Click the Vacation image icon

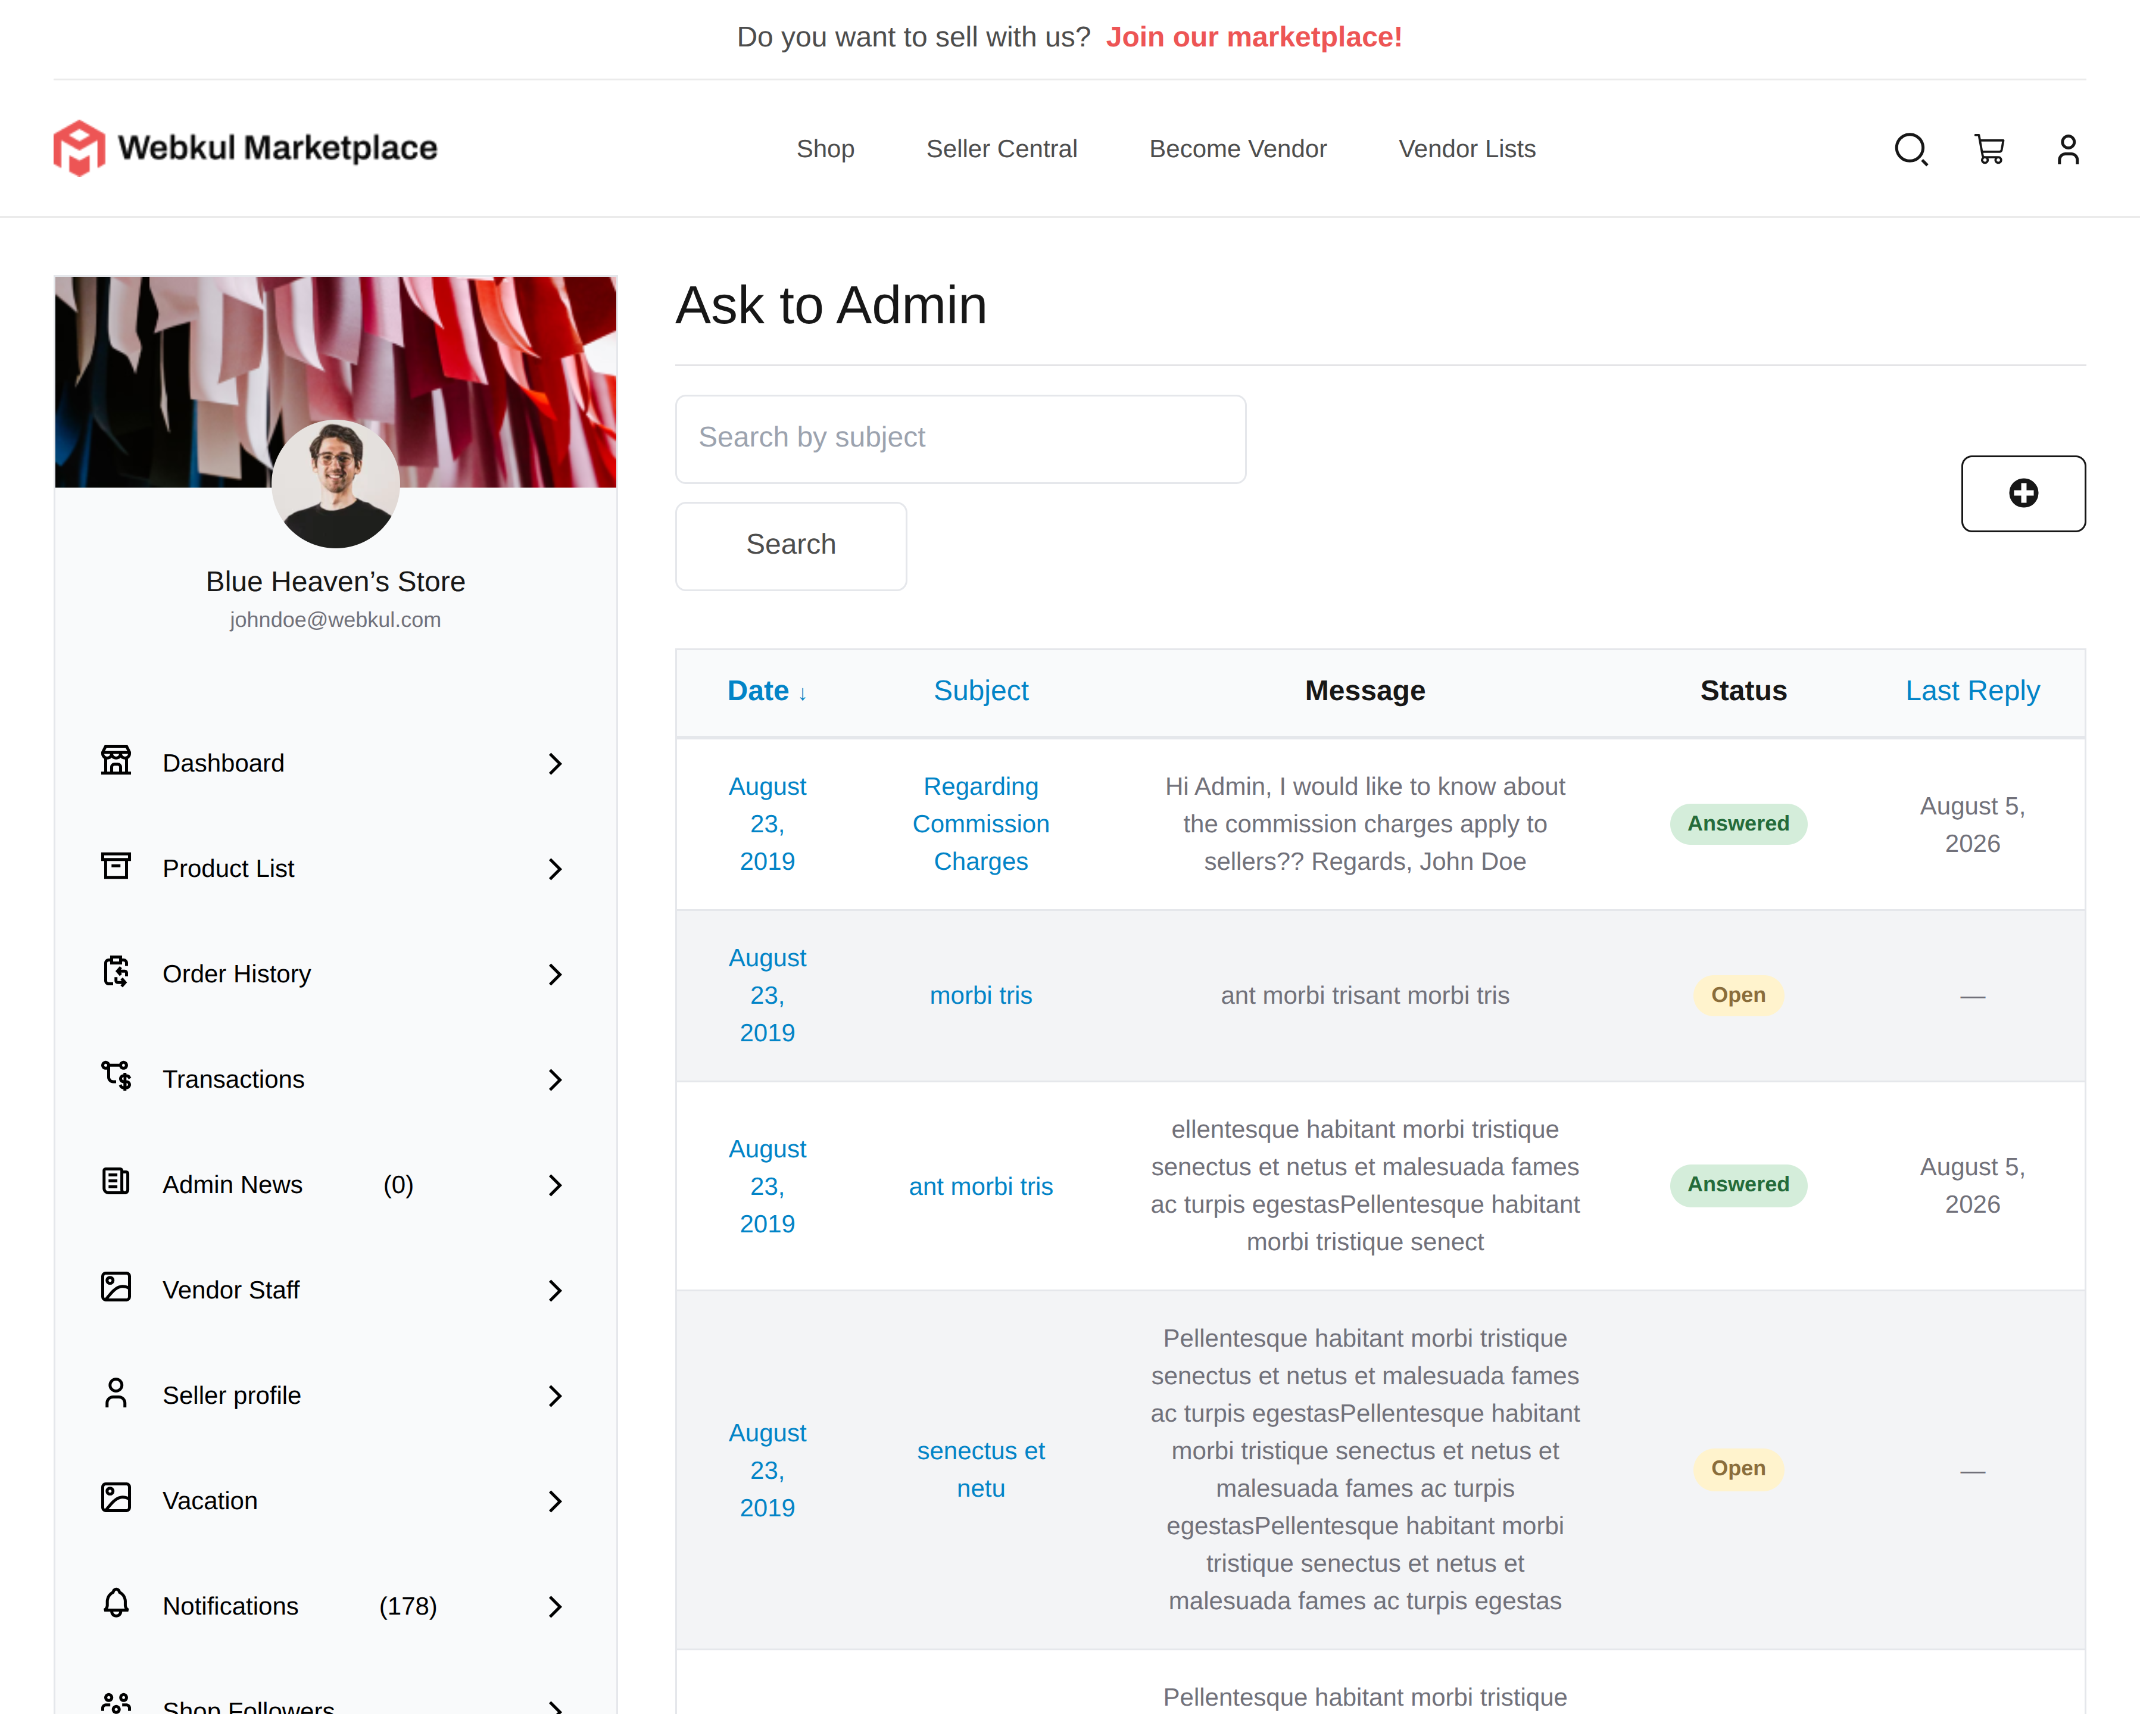pos(116,1498)
